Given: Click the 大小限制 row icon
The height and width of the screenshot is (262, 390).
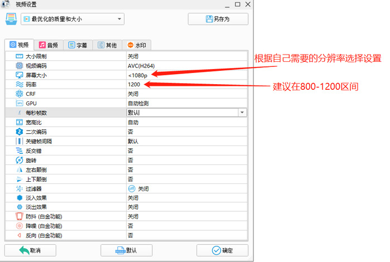Looking at the screenshot, I should 19,56.
